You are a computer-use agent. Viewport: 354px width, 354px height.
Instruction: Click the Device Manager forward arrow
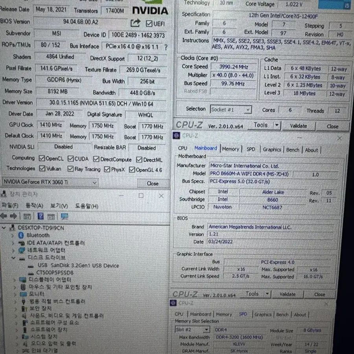(x=13, y=216)
